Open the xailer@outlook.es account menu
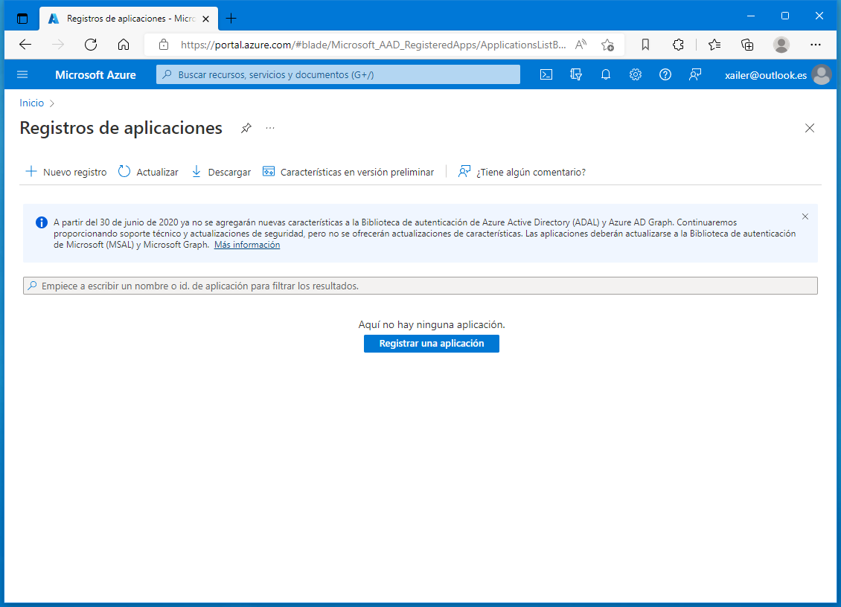This screenshot has width=841, height=607. [x=778, y=74]
